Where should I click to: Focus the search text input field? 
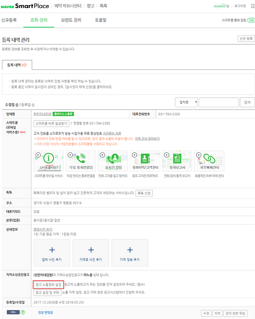218,102
